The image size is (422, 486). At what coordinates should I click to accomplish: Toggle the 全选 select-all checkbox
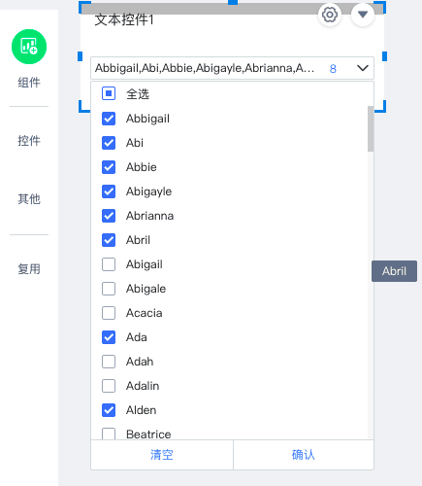[x=109, y=94]
